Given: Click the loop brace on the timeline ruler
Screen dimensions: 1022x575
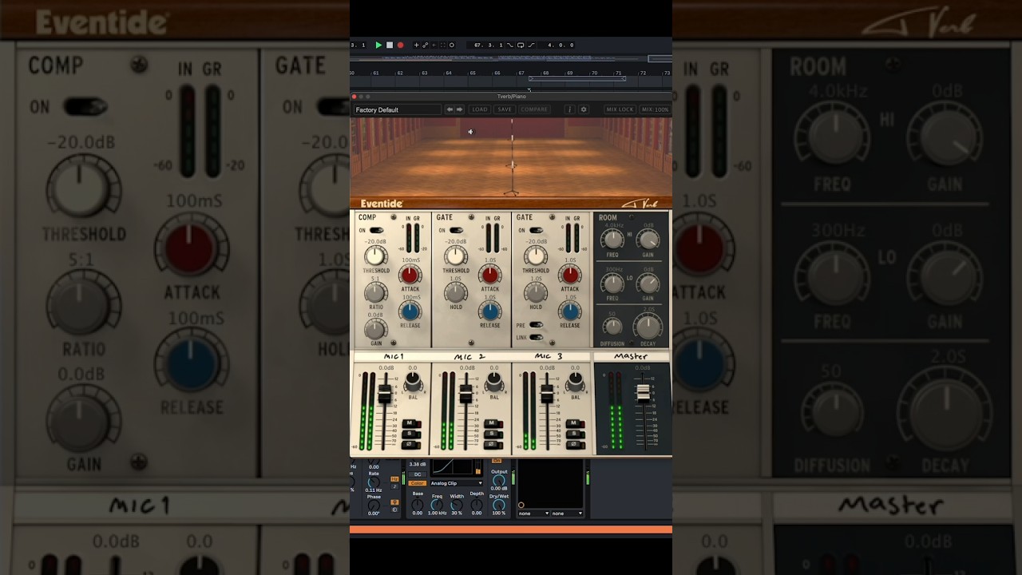Looking at the screenshot, I should [x=576, y=78].
